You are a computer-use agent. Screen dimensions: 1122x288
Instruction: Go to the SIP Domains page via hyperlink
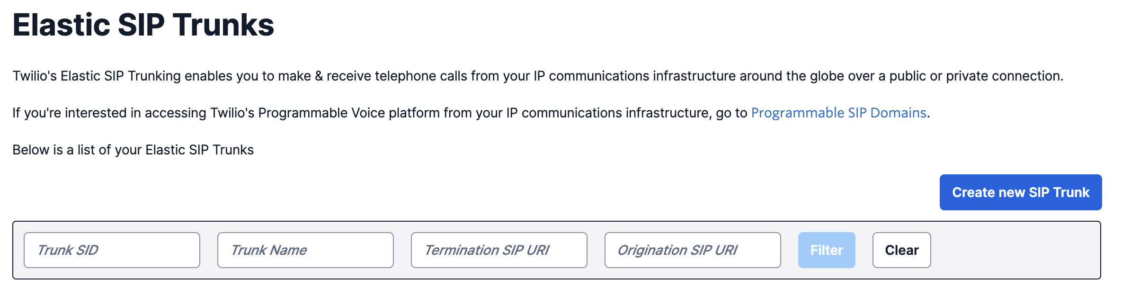[838, 113]
